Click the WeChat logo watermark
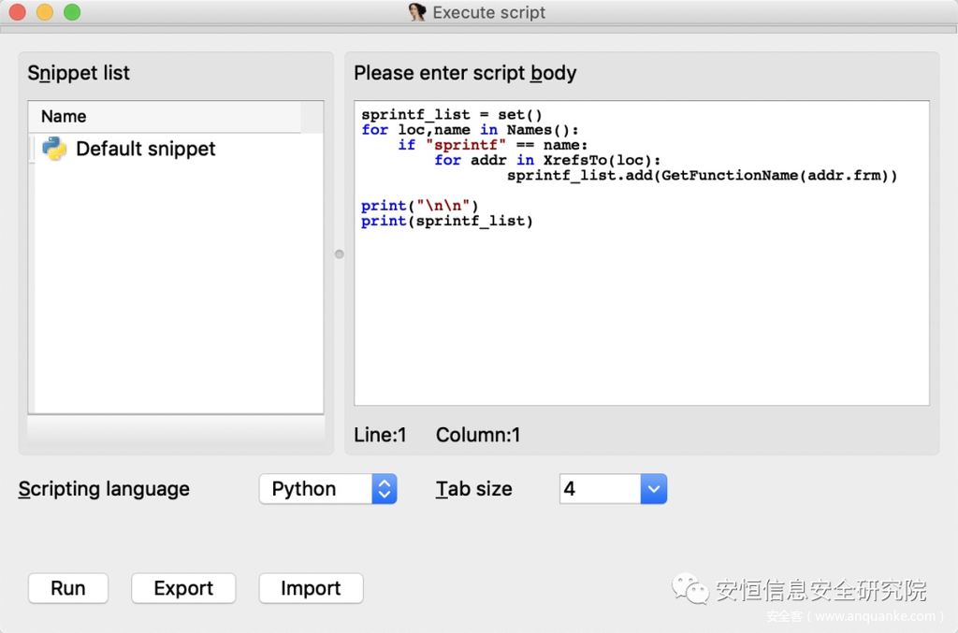Screen dimensions: 958x633 coord(690,589)
